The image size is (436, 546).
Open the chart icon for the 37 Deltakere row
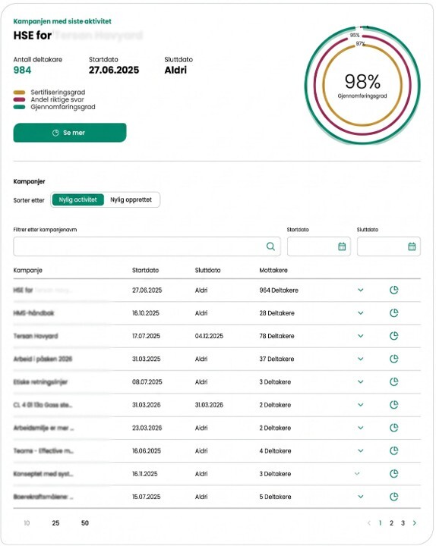(x=393, y=359)
